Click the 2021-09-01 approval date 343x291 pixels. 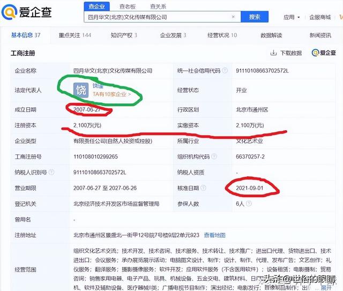point(249,188)
